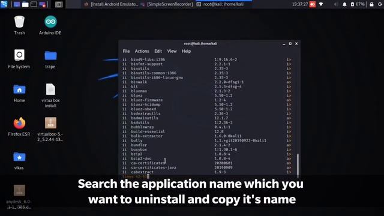Image resolution: width=384 pixels, height=216 pixels.
Task: Open the terminal View menu
Action: coord(172,51)
